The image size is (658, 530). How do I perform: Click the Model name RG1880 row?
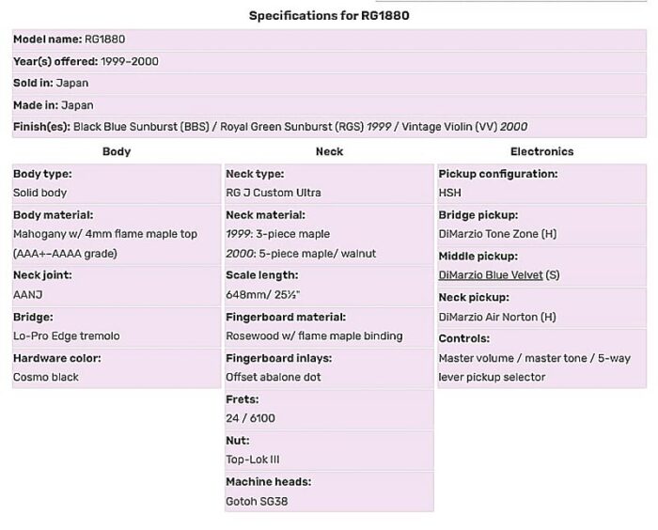[329, 39]
